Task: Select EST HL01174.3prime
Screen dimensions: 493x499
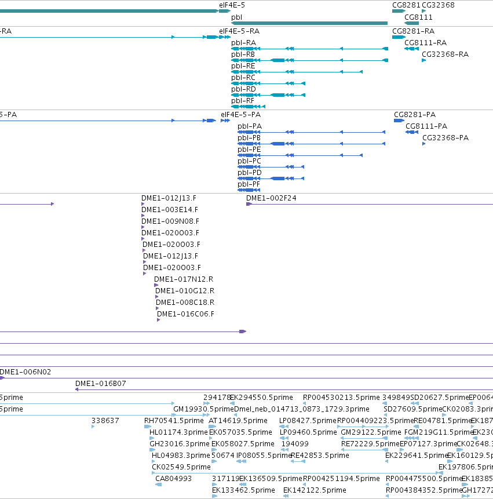Action: click(x=151, y=438)
